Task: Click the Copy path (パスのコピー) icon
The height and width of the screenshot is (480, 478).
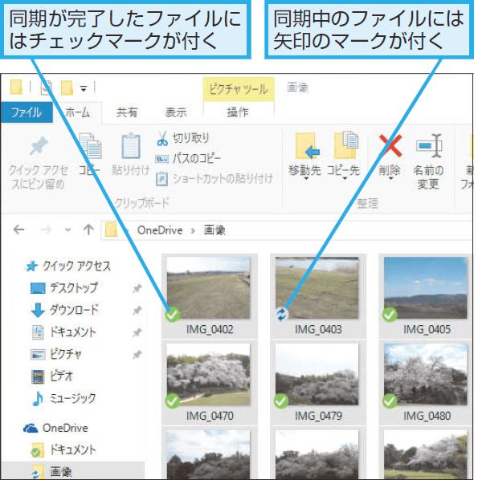Action: pos(161,159)
